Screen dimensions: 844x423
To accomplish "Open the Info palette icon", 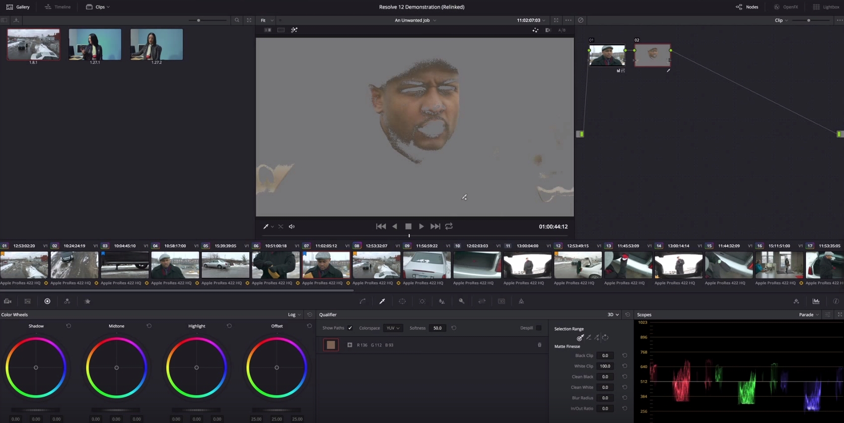I will (836, 301).
